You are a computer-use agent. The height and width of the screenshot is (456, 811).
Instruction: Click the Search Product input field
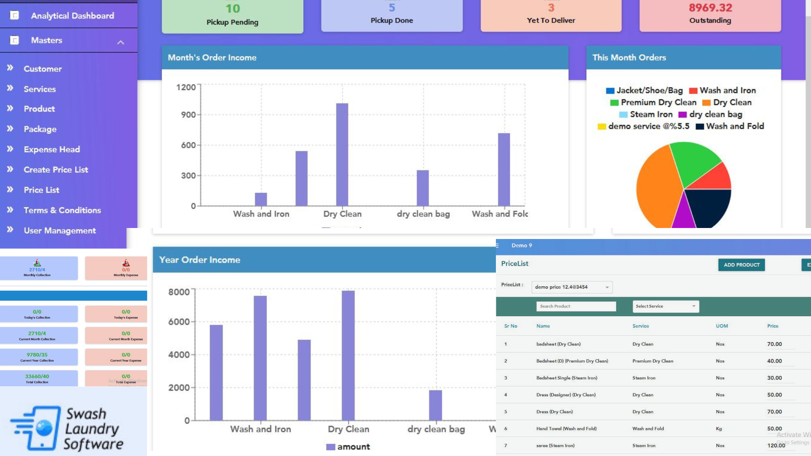pyautogui.click(x=576, y=306)
